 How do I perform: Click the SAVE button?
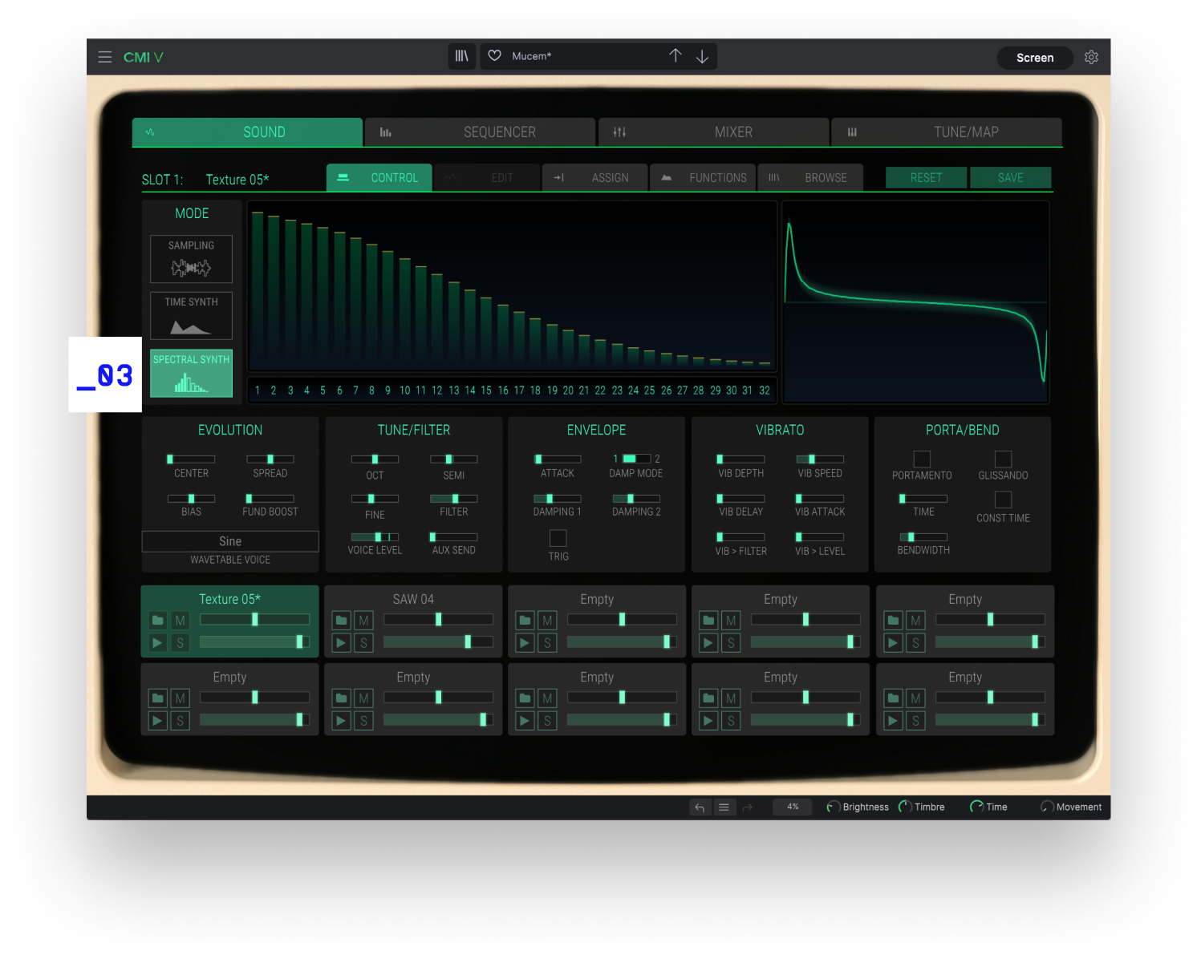(1010, 178)
